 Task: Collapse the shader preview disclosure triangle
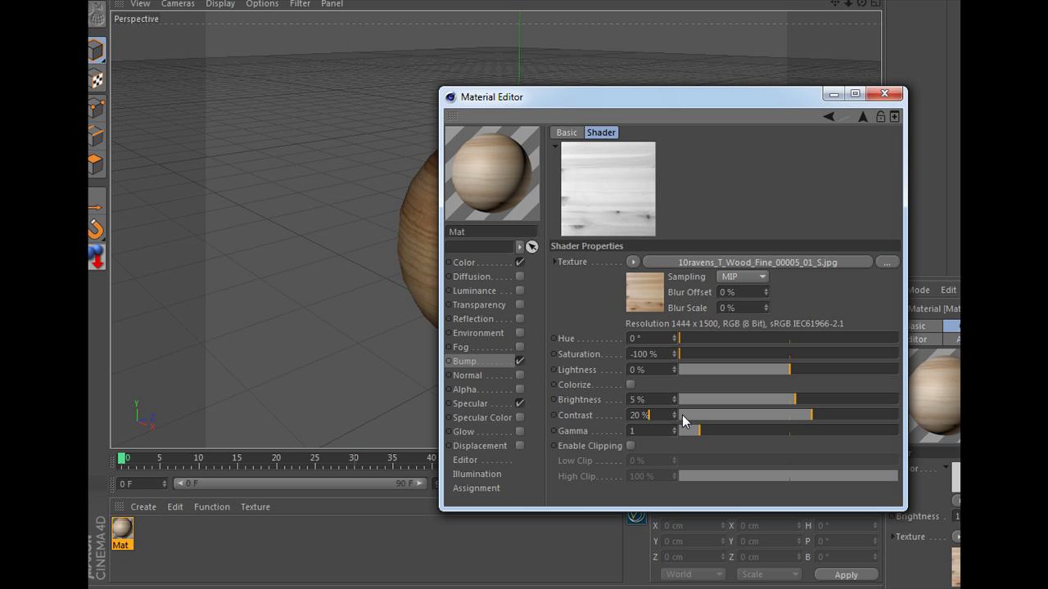[555, 146]
